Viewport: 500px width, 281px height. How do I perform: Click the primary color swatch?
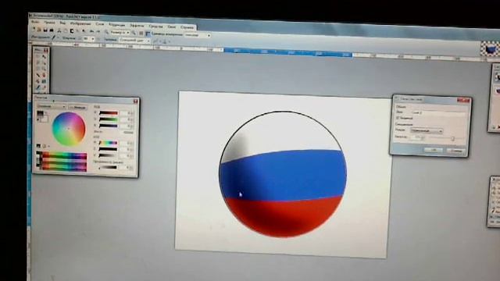coord(40,114)
